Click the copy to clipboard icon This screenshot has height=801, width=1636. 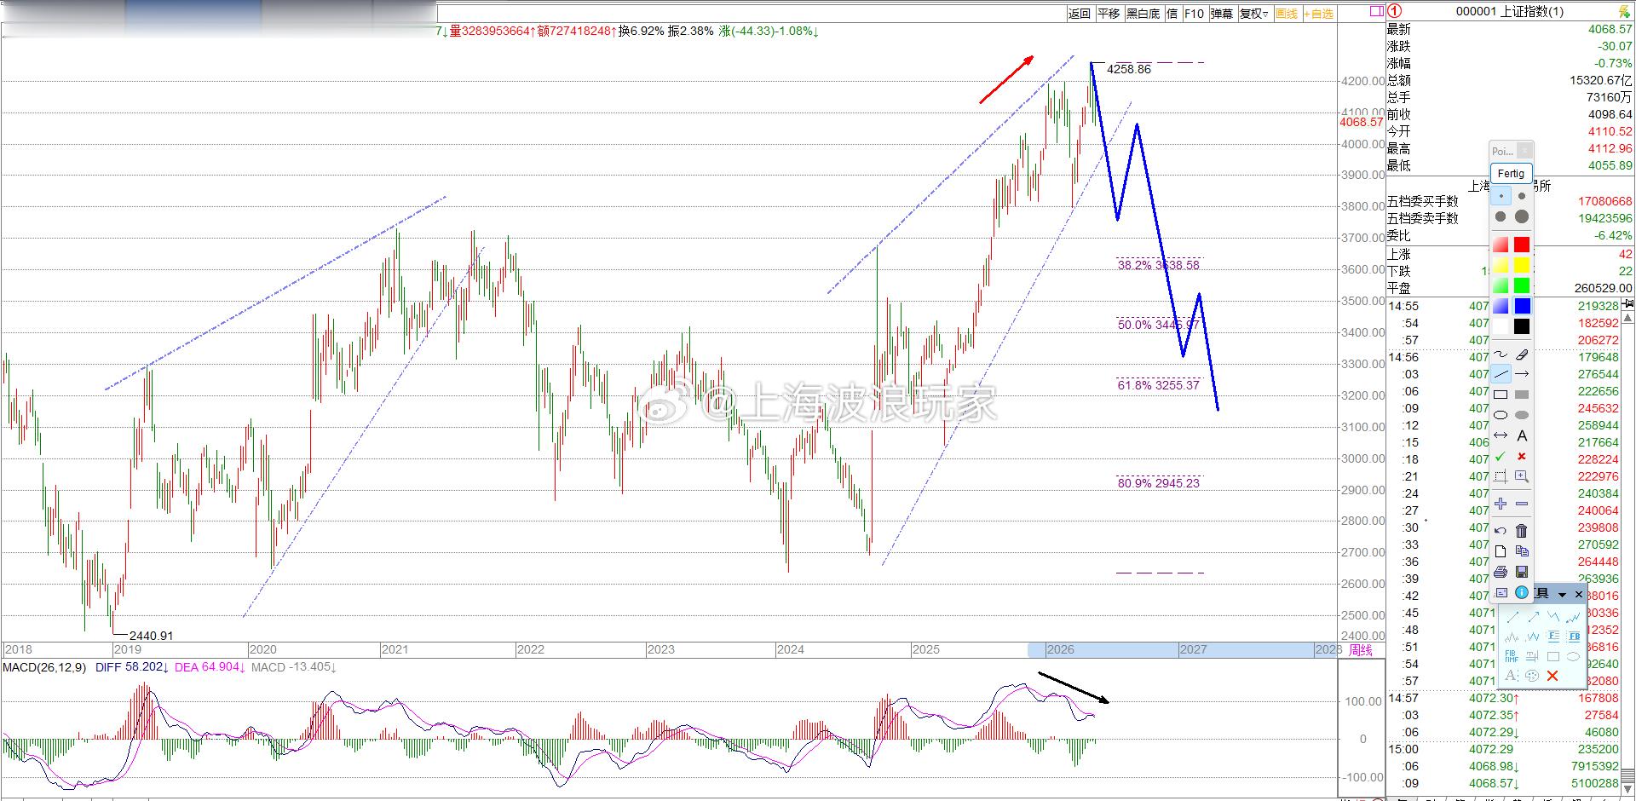point(1522,551)
